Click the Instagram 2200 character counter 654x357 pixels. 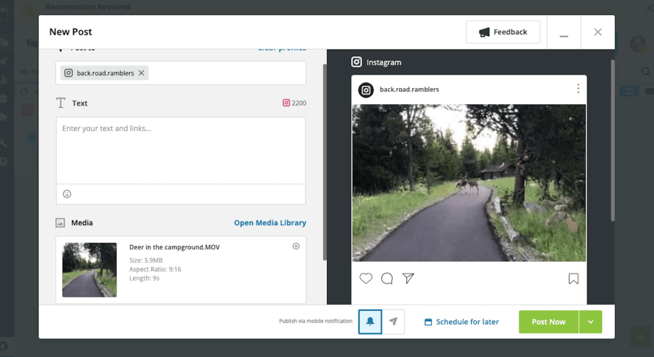coord(294,103)
